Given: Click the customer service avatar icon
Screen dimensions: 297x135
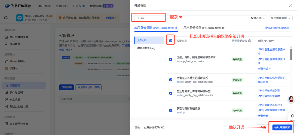Looking at the screenshot, I should coord(291,99).
